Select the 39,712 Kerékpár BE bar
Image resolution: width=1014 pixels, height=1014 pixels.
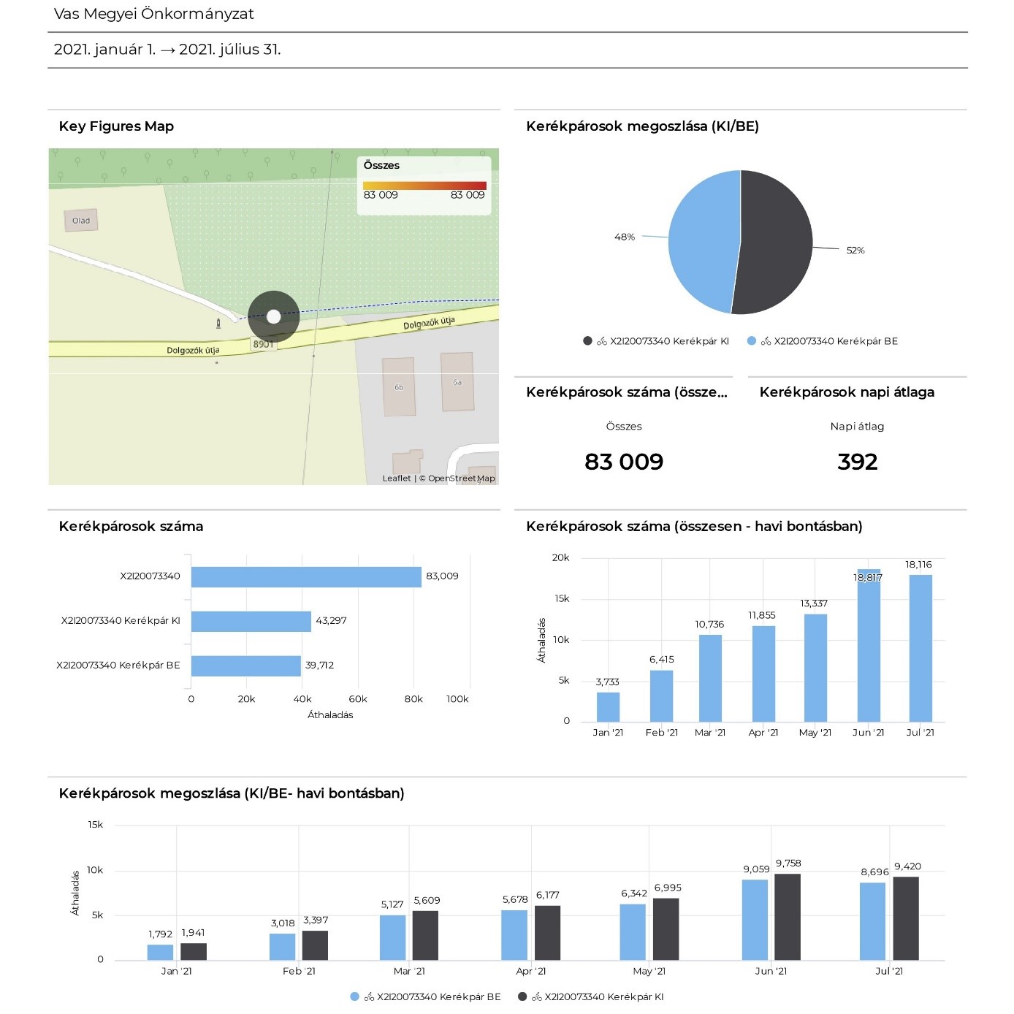click(x=246, y=666)
